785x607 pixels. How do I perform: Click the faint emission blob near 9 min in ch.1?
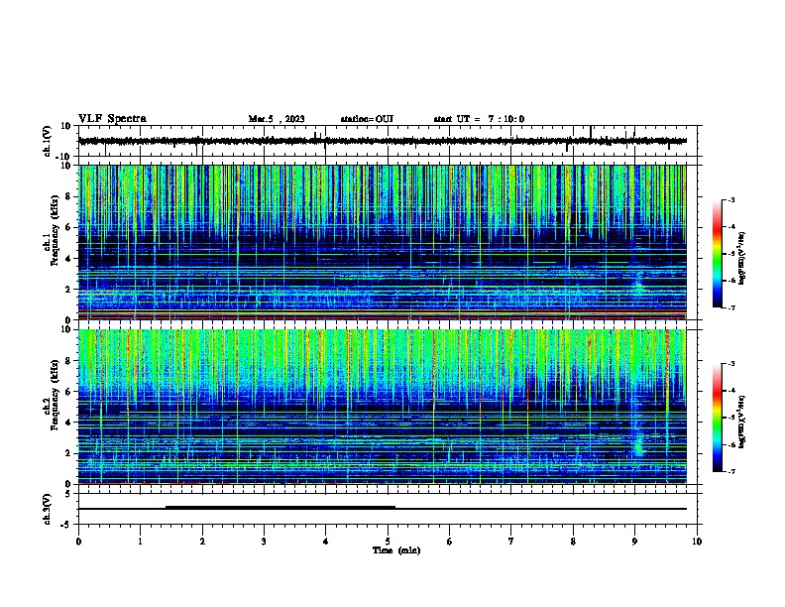(x=638, y=284)
